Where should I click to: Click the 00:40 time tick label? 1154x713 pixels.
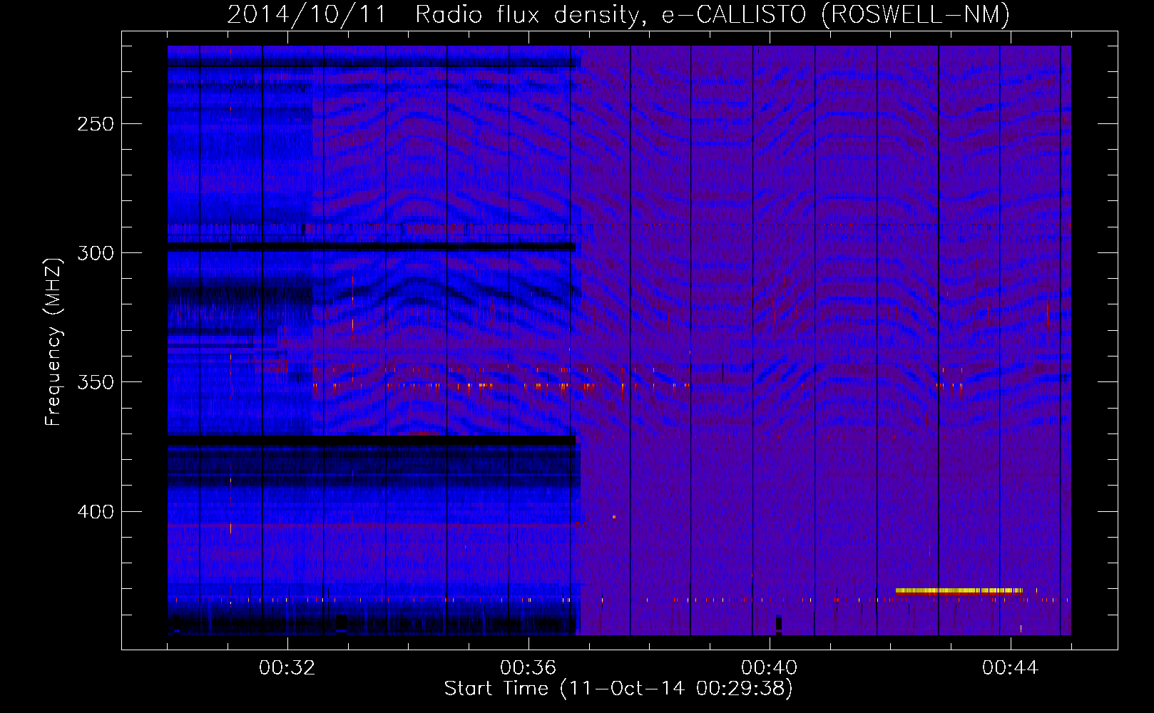pyautogui.click(x=770, y=668)
